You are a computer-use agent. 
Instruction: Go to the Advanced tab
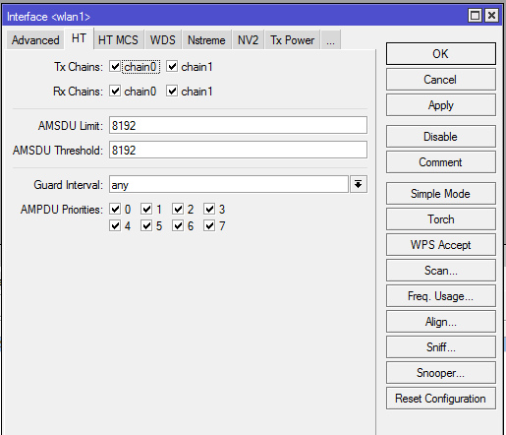pos(35,40)
